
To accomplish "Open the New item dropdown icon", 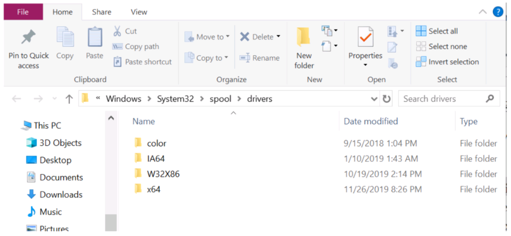I will pos(330,31).
